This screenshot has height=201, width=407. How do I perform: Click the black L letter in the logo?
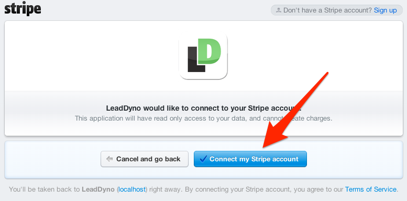[x=196, y=60]
